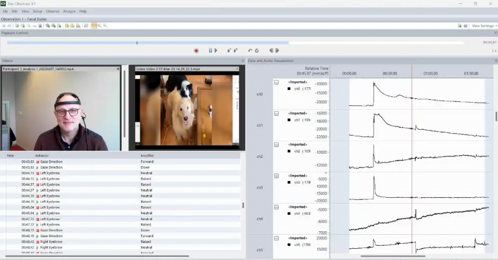
Task: Select the 00:48,15 Gaze Direction Down row
Action: 120,230
